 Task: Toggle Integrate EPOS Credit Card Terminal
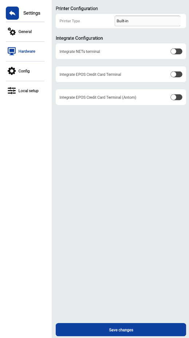pyautogui.click(x=176, y=74)
